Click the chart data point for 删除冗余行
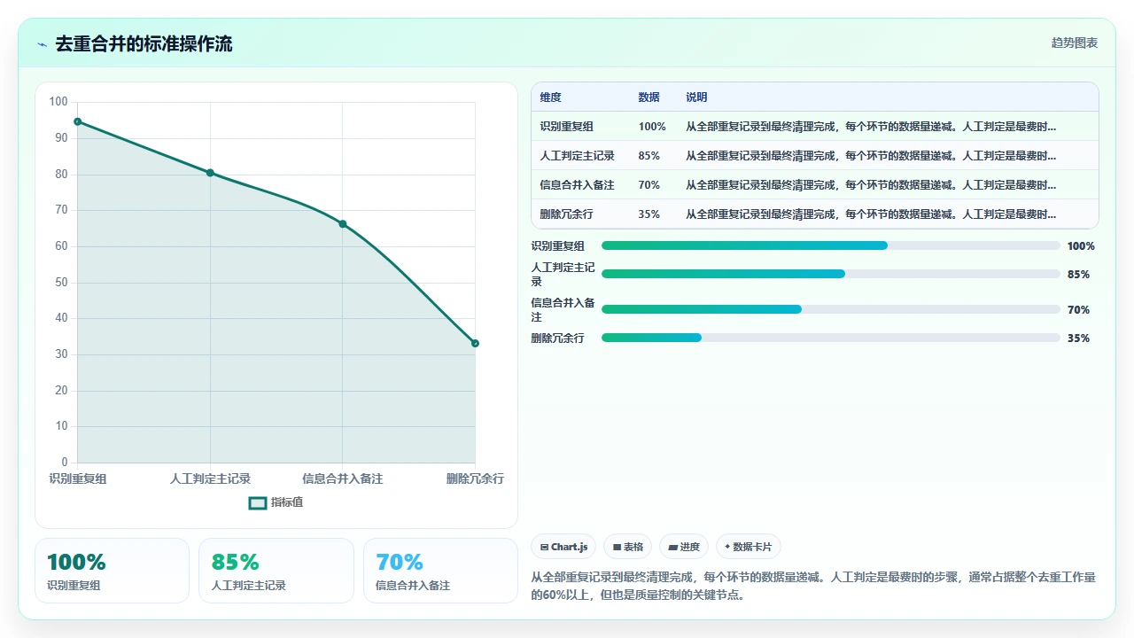Image resolution: width=1134 pixels, height=638 pixels. (475, 343)
